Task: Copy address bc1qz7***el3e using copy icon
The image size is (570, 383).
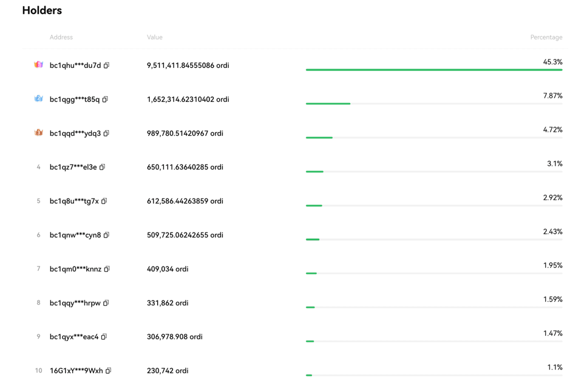Action: pos(102,167)
